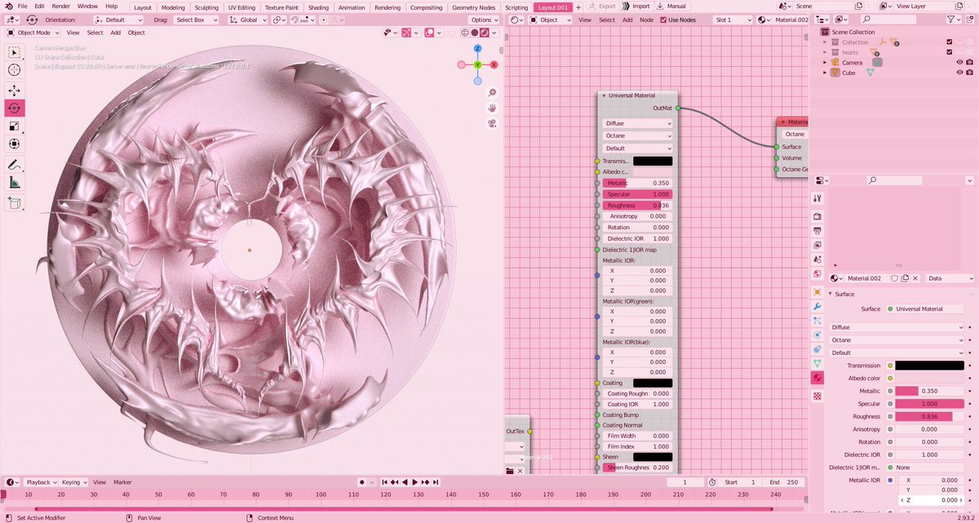Select the Move tool

(15, 91)
